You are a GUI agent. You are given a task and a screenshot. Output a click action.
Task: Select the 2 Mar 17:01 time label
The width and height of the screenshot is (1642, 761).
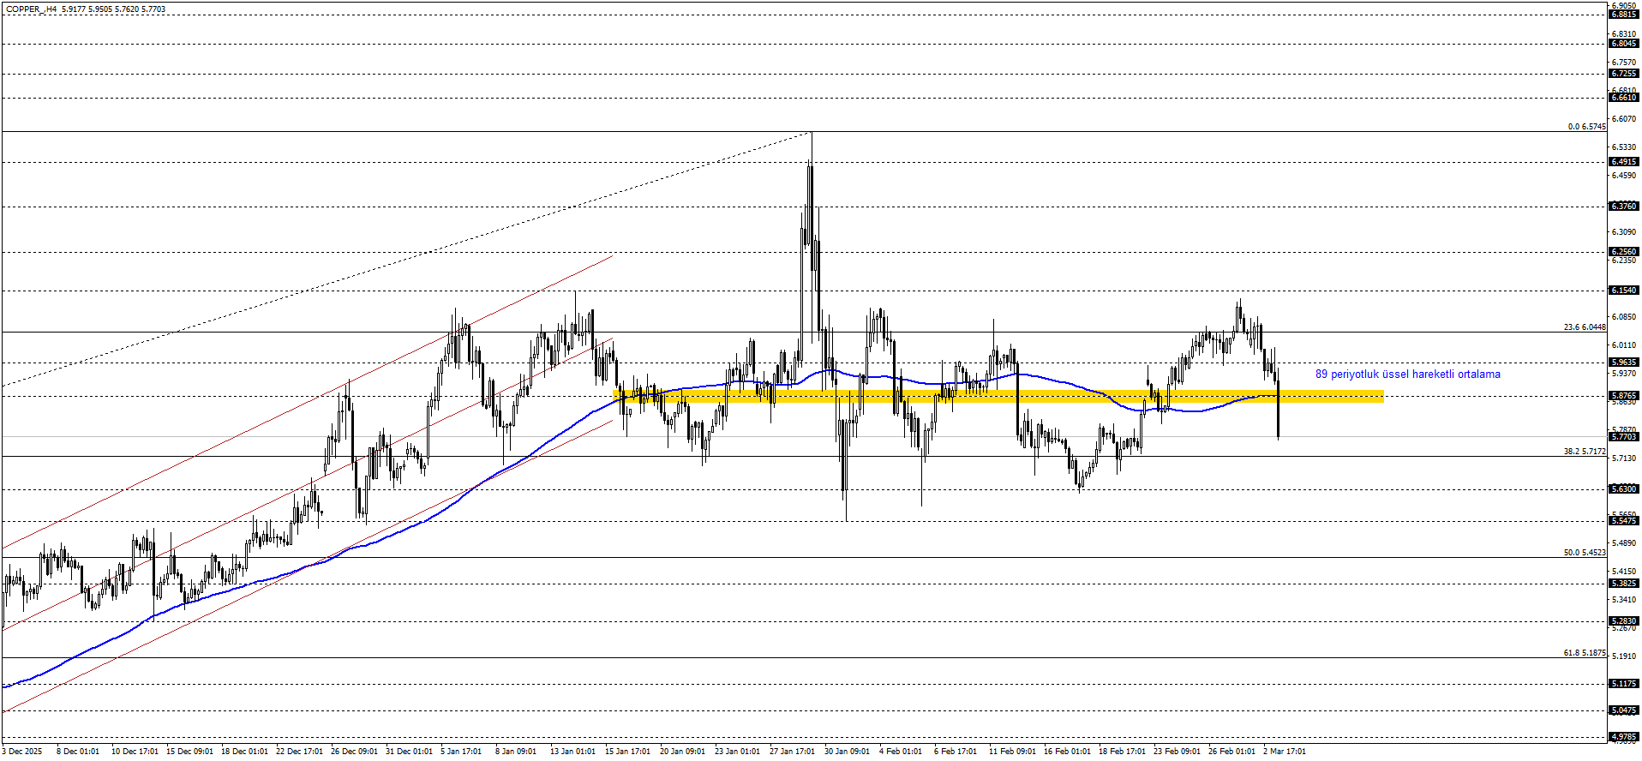point(1284,752)
